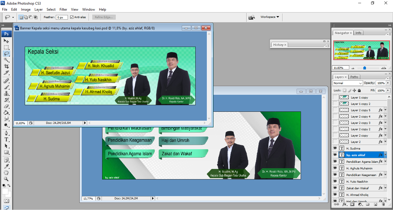393x210 pixels.
Task: Click the Refine Edge button
Action: coord(104,17)
